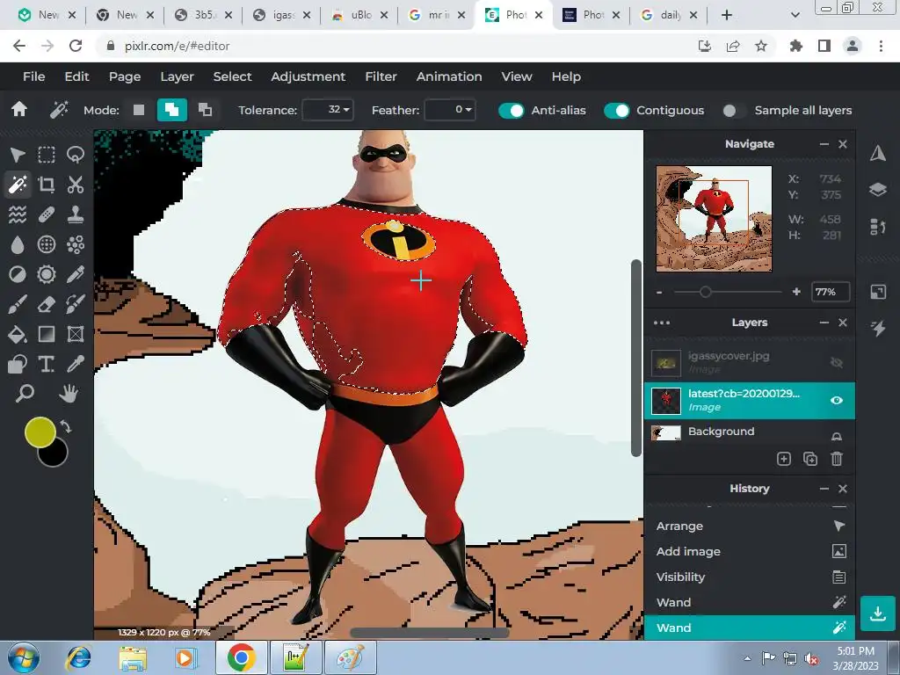Select the Arrange arrow tool
This screenshot has height=675, width=900.
18,155
